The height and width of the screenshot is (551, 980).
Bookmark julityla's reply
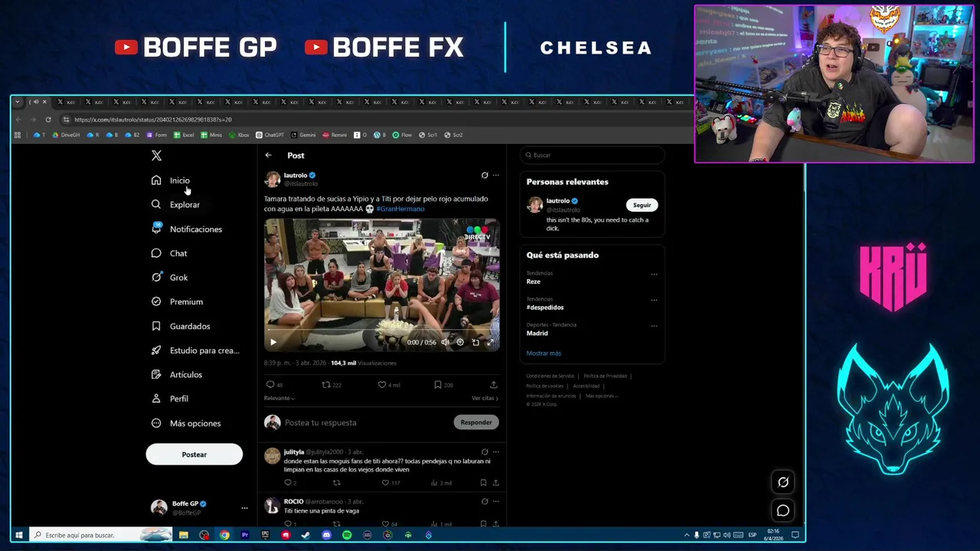[x=483, y=483]
